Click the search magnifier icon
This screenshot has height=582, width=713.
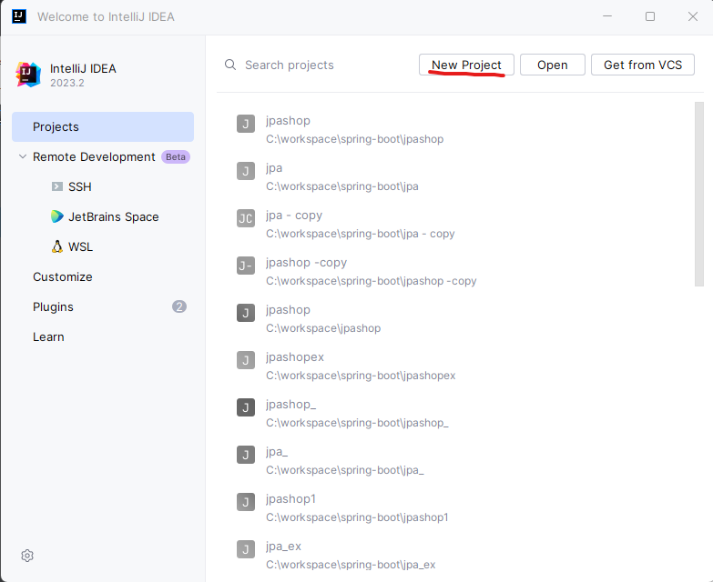tap(230, 65)
